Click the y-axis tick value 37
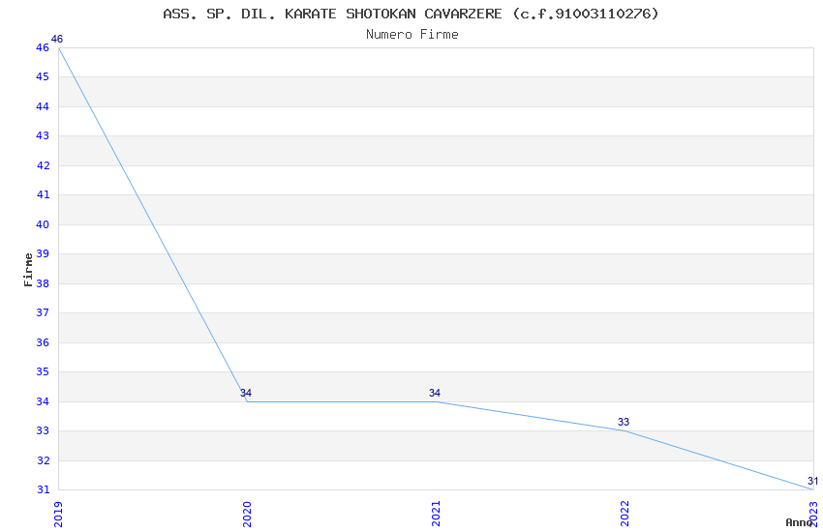Viewport: 823px width, 532px height. tap(43, 312)
